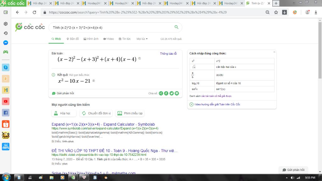Switch to the Hình ảnh tab
322x181 pixels.
pyautogui.click(x=91, y=39)
